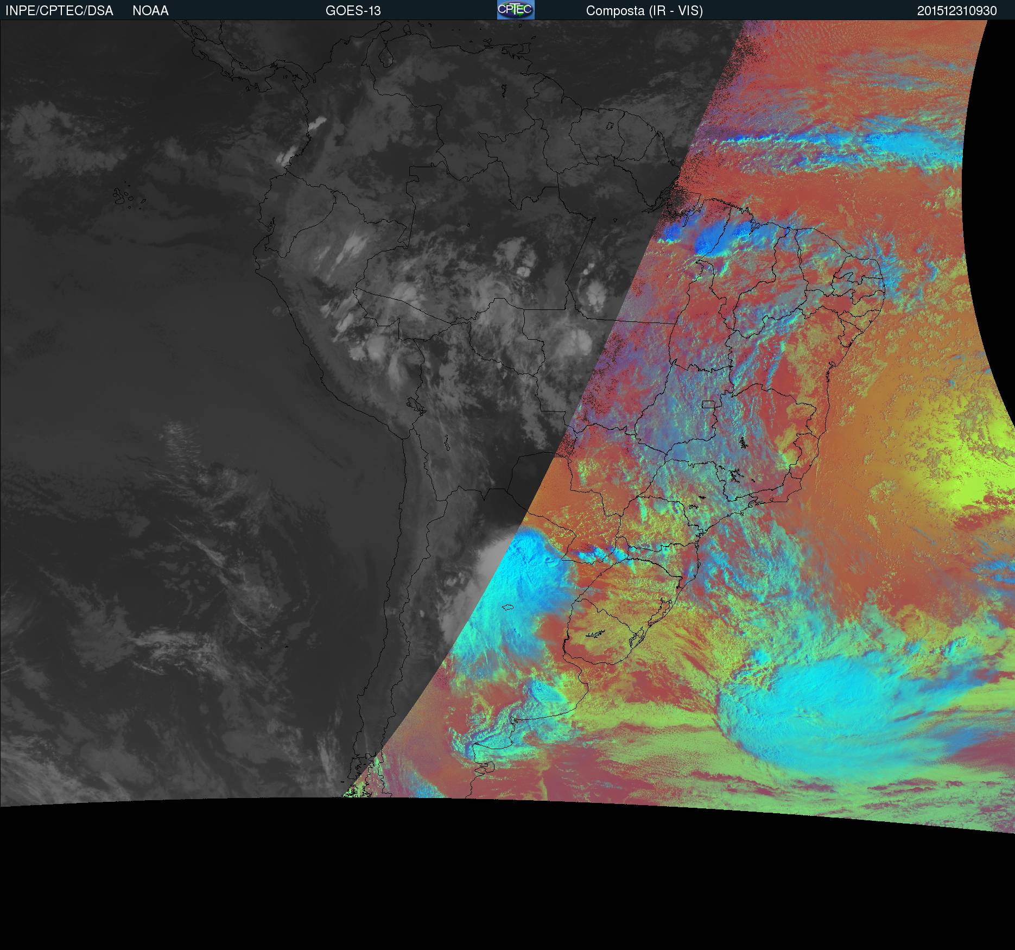Select the Mar Chiquita lagoon outline in Argentina
The image size is (1015, 950).
pyautogui.click(x=509, y=607)
